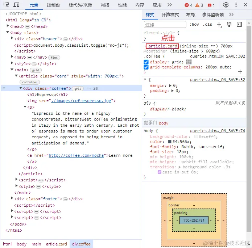The image size is (252, 248).
Task: Expand transition shorthand triangle
Action: point(180,167)
